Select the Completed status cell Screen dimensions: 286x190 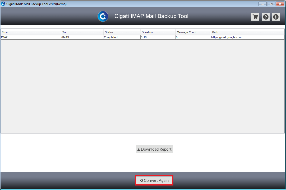click(x=122, y=37)
